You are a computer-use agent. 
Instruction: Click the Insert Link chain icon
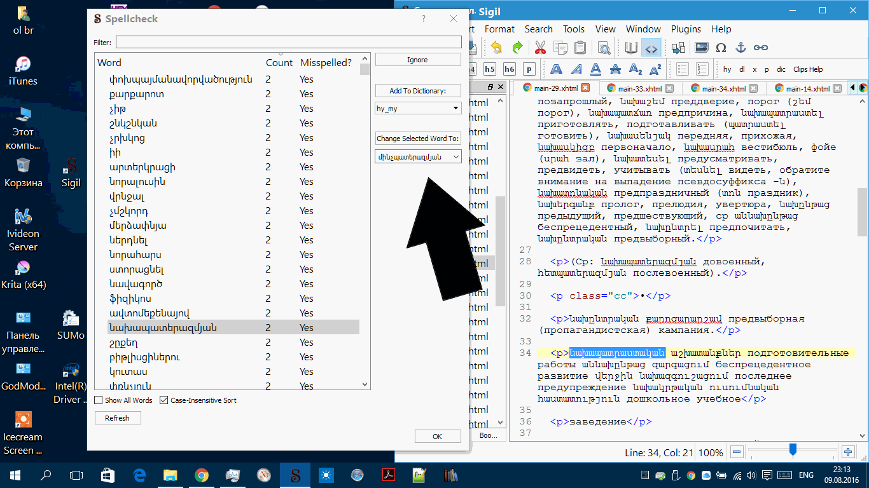(760, 48)
